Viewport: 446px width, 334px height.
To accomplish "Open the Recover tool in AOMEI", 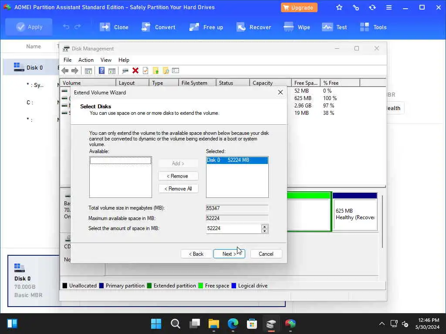I will tap(253, 27).
